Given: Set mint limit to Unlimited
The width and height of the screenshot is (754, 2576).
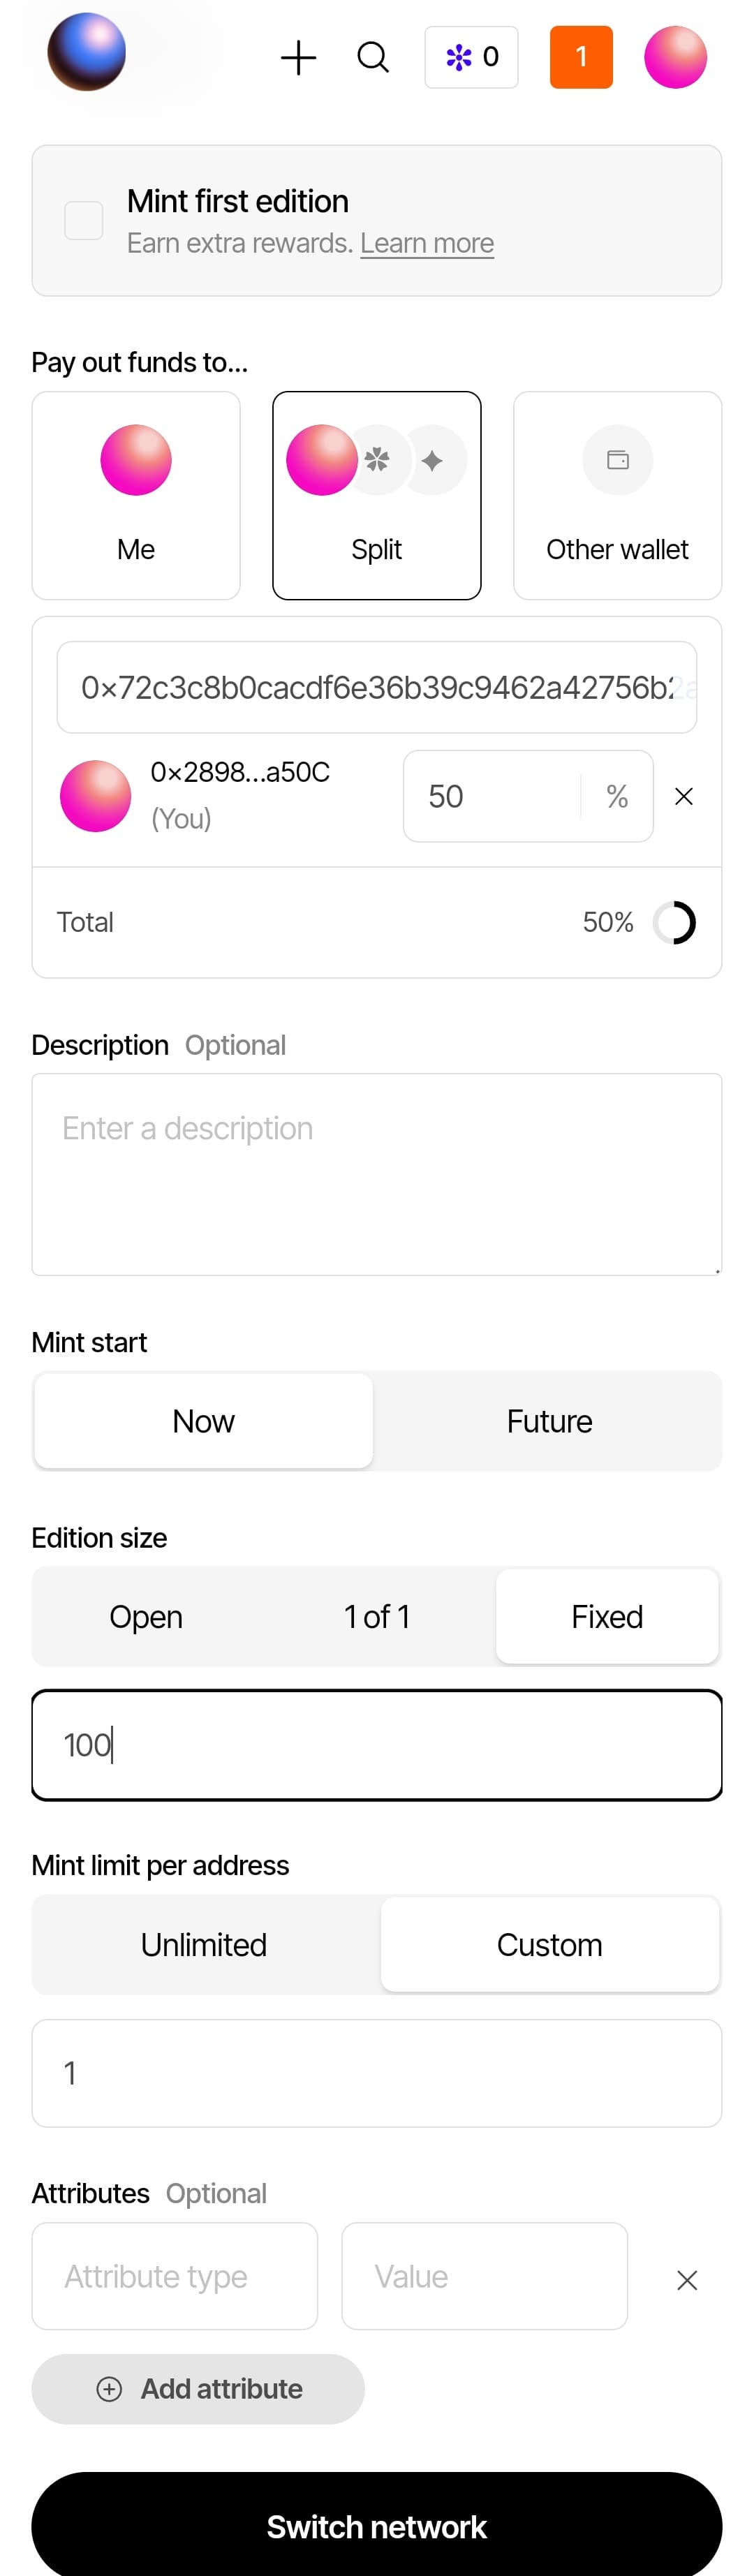Looking at the screenshot, I should click(204, 1944).
